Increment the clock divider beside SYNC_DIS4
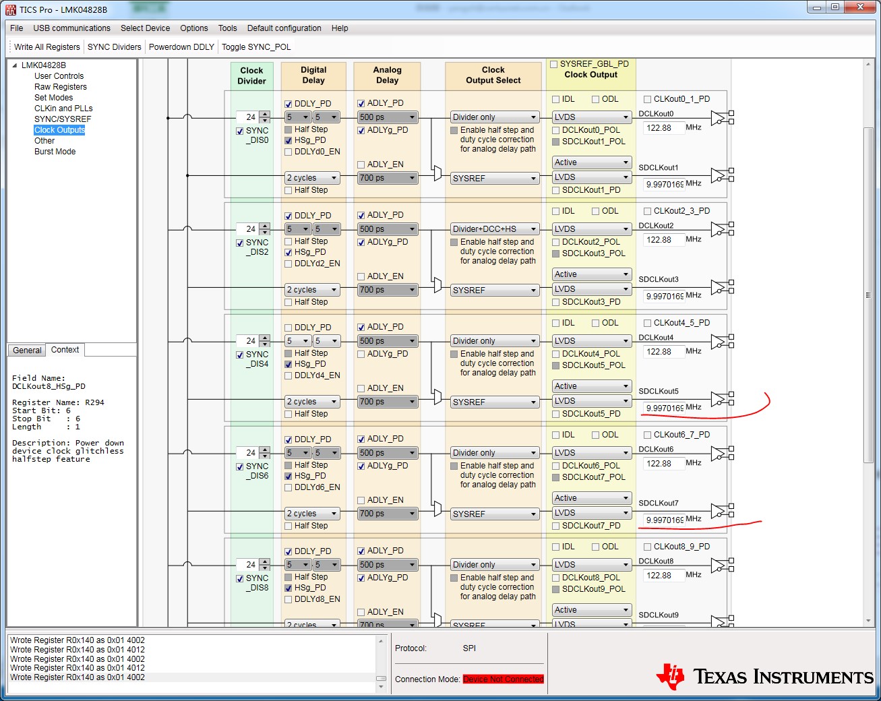Image resolution: width=881 pixels, height=701 pixels. click(264, 338)
